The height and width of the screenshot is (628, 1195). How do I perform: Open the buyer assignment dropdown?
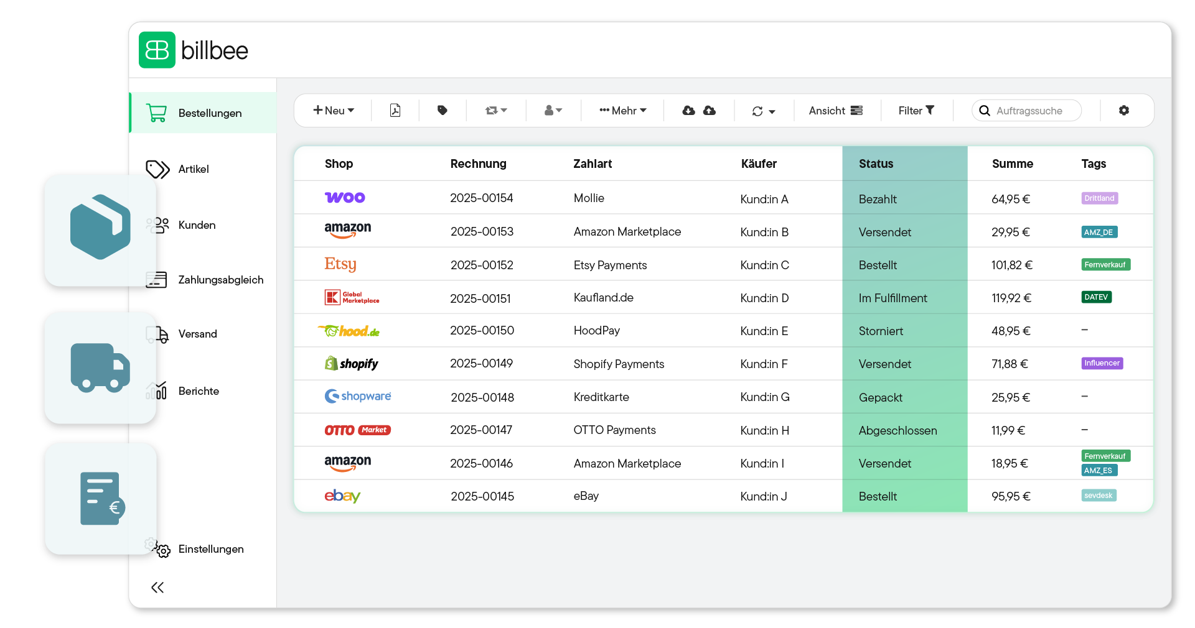click(552, 110)
